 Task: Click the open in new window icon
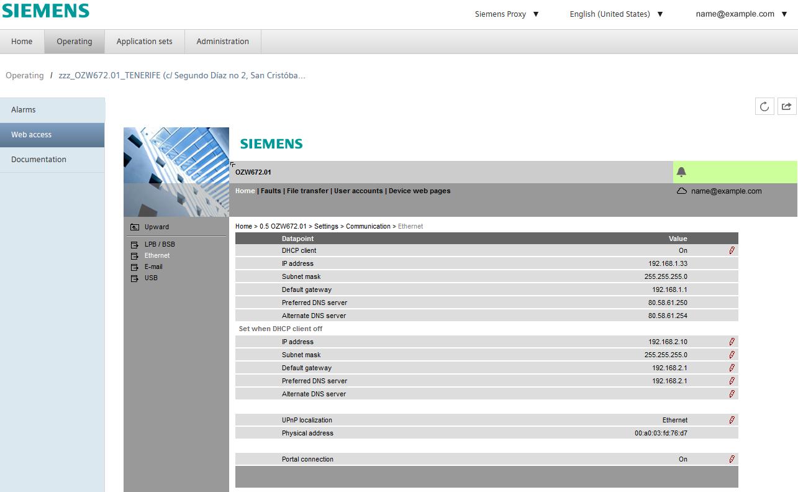[x=786, y=106]
